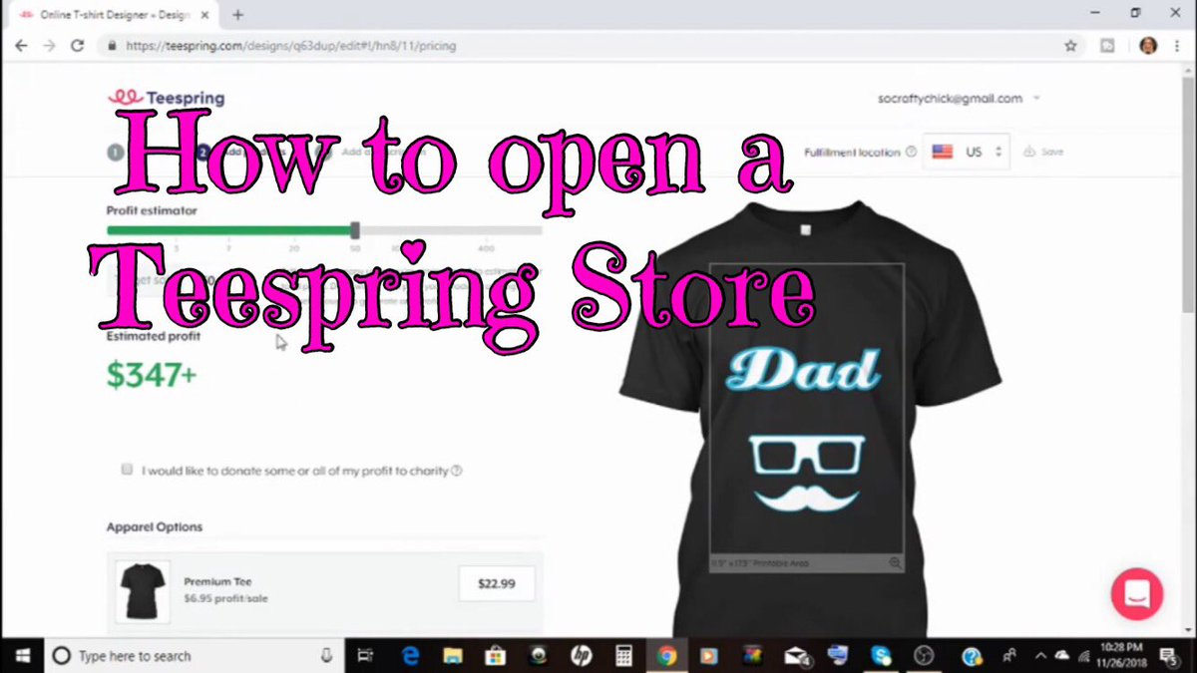Open the HP app on the taskbar
Screen dimensions: 1197x673
pyautogui.click(x=582, y=655)
